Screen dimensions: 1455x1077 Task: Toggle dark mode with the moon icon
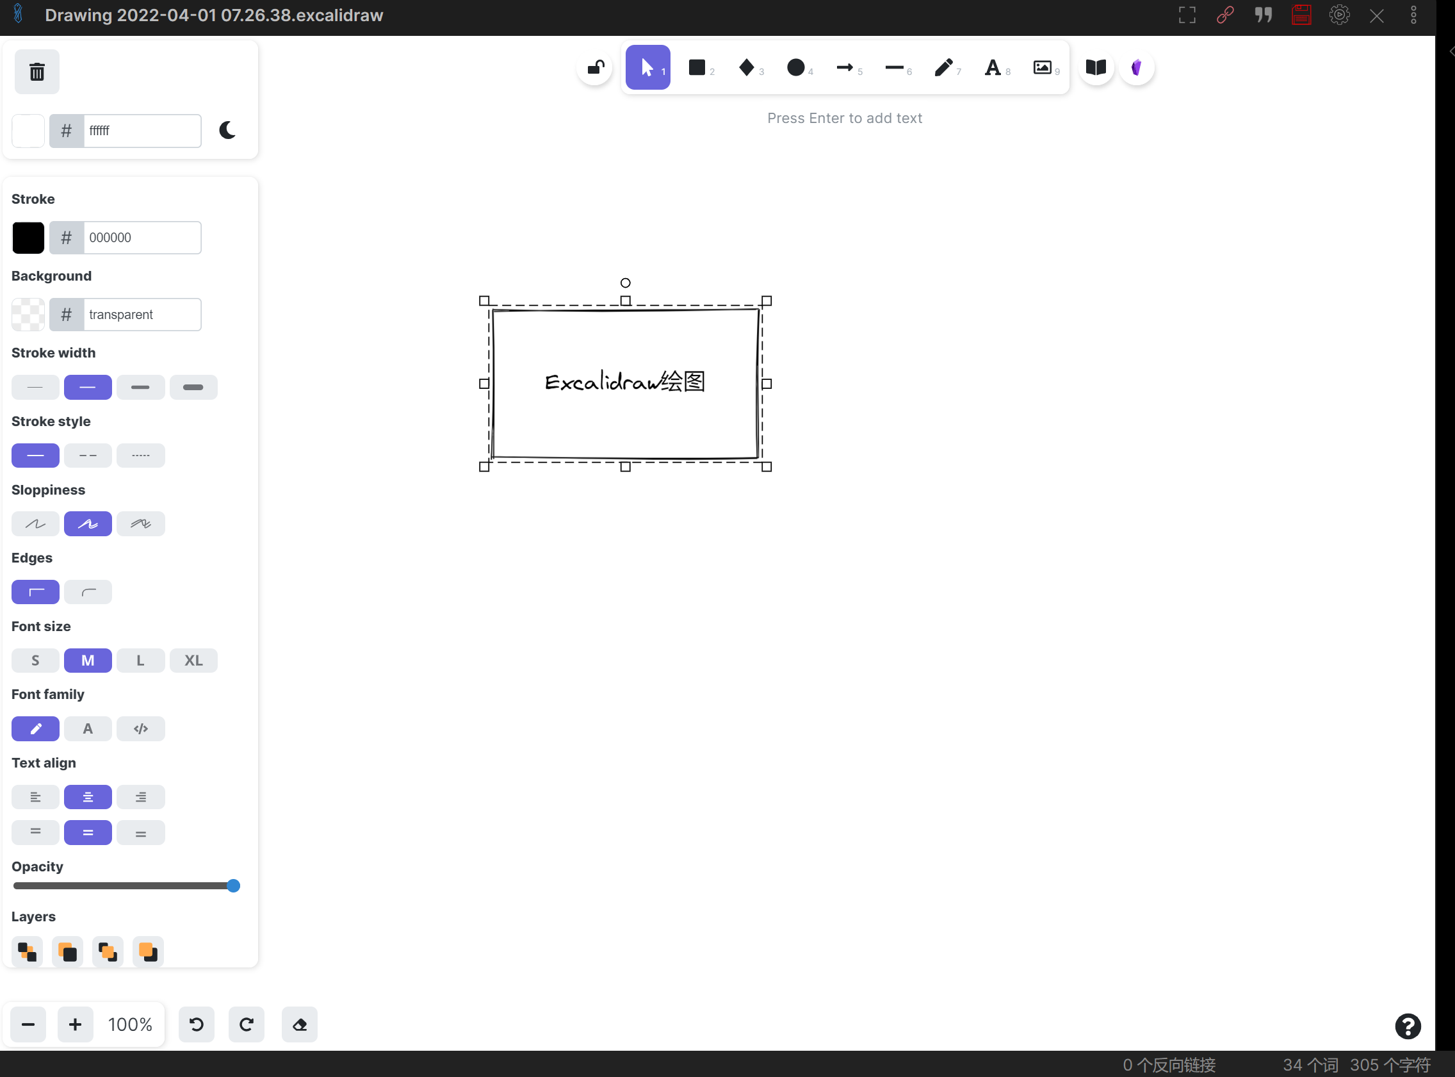227,129
